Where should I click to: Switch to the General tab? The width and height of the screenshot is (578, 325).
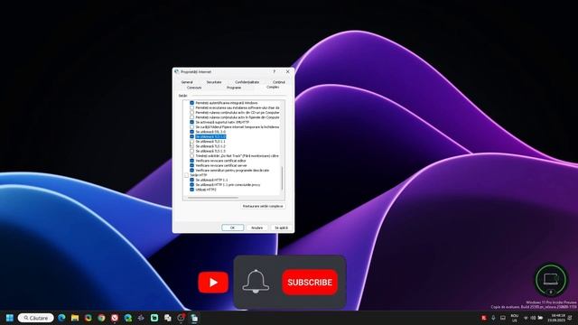point(187,82)
